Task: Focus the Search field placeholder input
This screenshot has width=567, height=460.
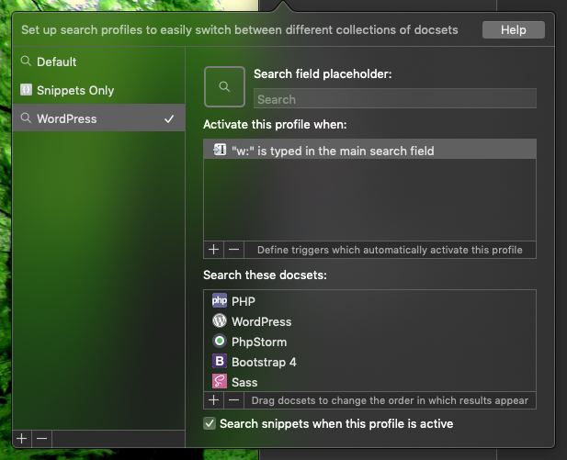Action: click(x=395, y=98)
